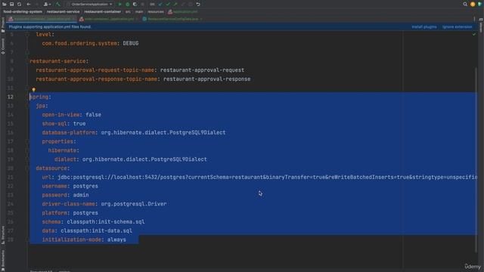Open the editor tabs overflow menu

[x=474, y=19]
